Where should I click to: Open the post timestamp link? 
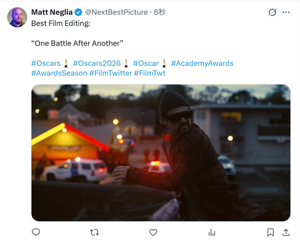(159, 12)
